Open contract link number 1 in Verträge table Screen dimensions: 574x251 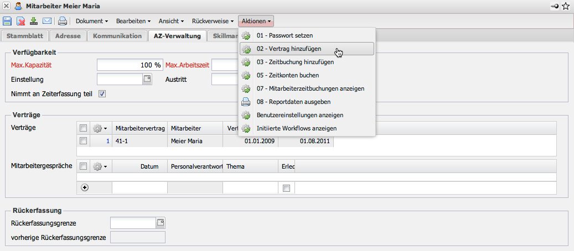coord(107,141)
